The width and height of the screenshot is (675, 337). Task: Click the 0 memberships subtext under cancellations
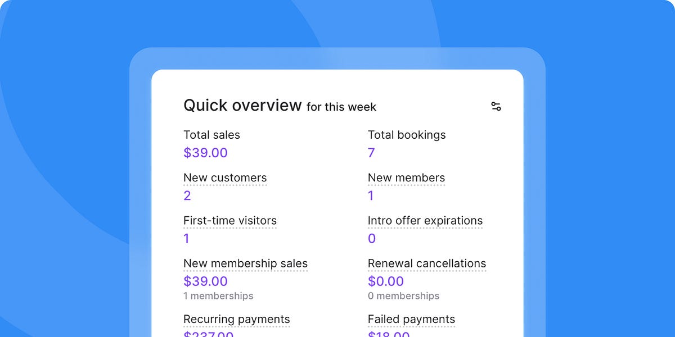403,296
